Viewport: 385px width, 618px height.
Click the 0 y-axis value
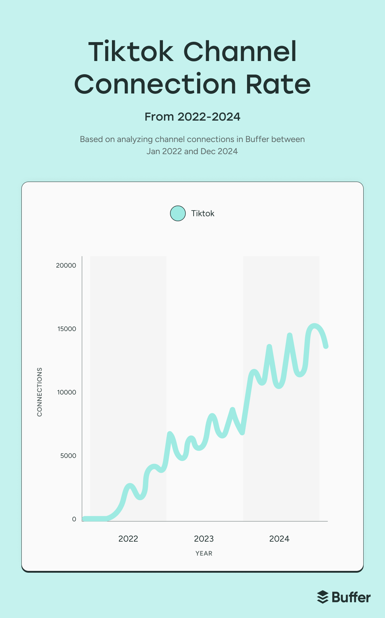click(x=74, y=519)
